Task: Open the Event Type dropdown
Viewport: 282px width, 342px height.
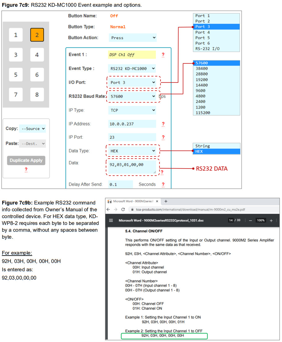Action: [132, 68]
